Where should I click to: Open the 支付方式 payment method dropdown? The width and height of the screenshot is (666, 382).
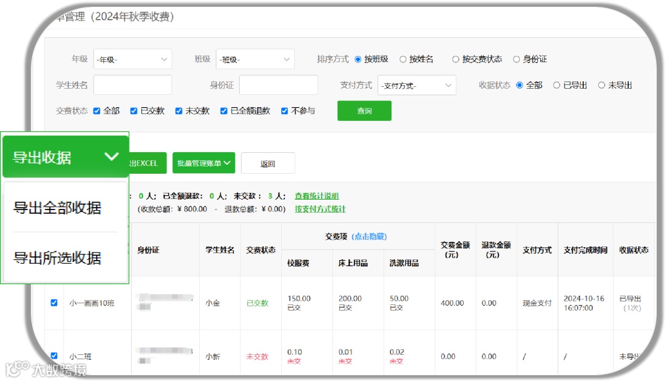(417, 85)
